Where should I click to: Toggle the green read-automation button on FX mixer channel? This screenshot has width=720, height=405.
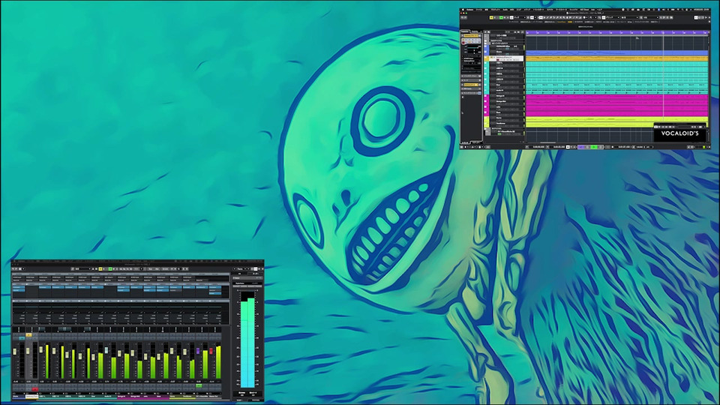tap(199, 385)
